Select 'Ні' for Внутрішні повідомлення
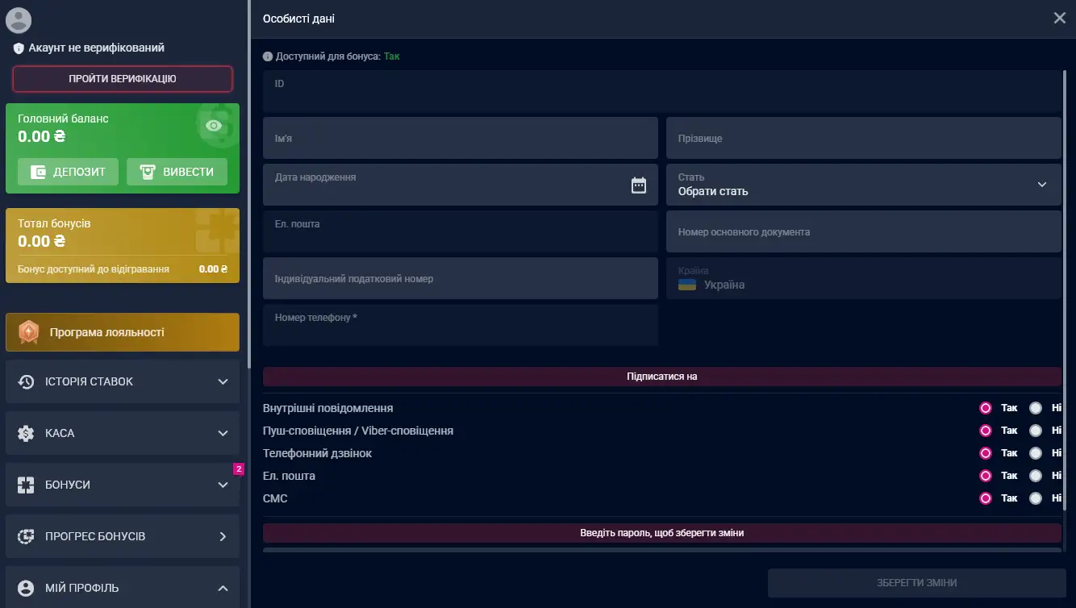The image size is (1076, 608). (1036, 408)
